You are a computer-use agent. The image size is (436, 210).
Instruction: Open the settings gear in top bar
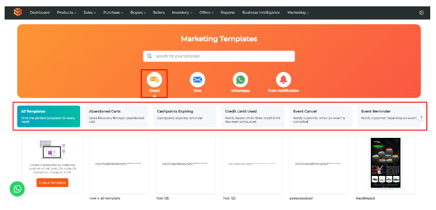click(x=422, y=13)
